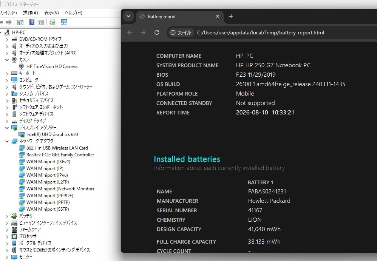The width and height of the screenshot is (377, 261).
Task: Click the 802.11n USB Wireless LAN Card icon
Action: point(22,148)
